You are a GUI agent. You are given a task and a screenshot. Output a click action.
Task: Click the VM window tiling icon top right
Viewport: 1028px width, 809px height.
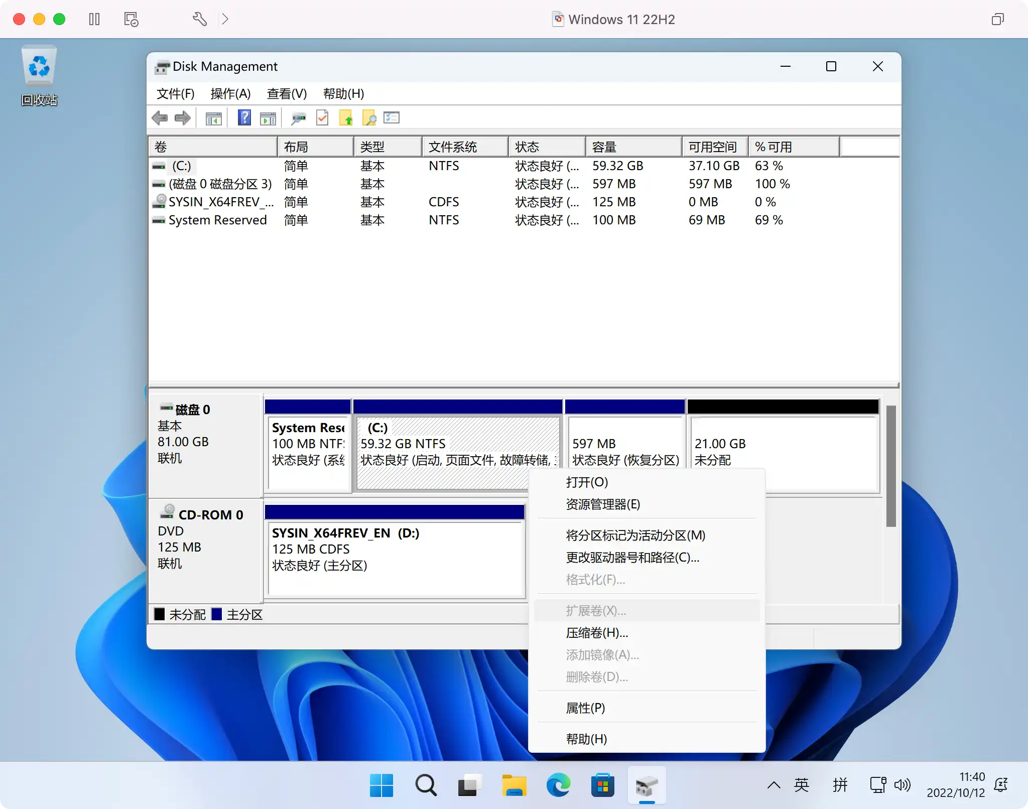click(997, 19)
